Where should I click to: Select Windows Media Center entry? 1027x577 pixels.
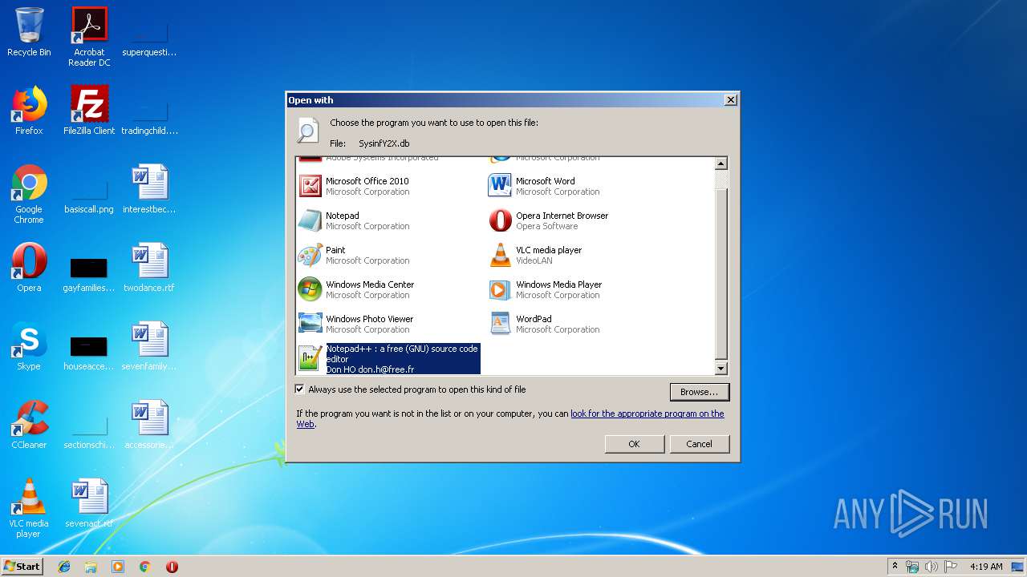(356, 289)
